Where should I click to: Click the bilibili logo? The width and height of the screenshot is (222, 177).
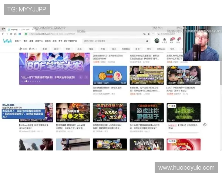[x=7, y=41]
